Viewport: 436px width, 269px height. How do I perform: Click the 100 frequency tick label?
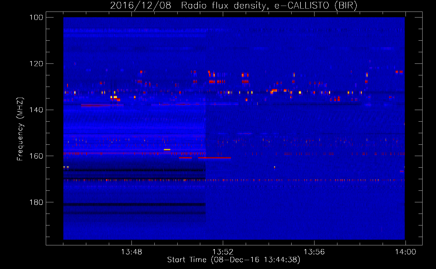coord(36,17)
